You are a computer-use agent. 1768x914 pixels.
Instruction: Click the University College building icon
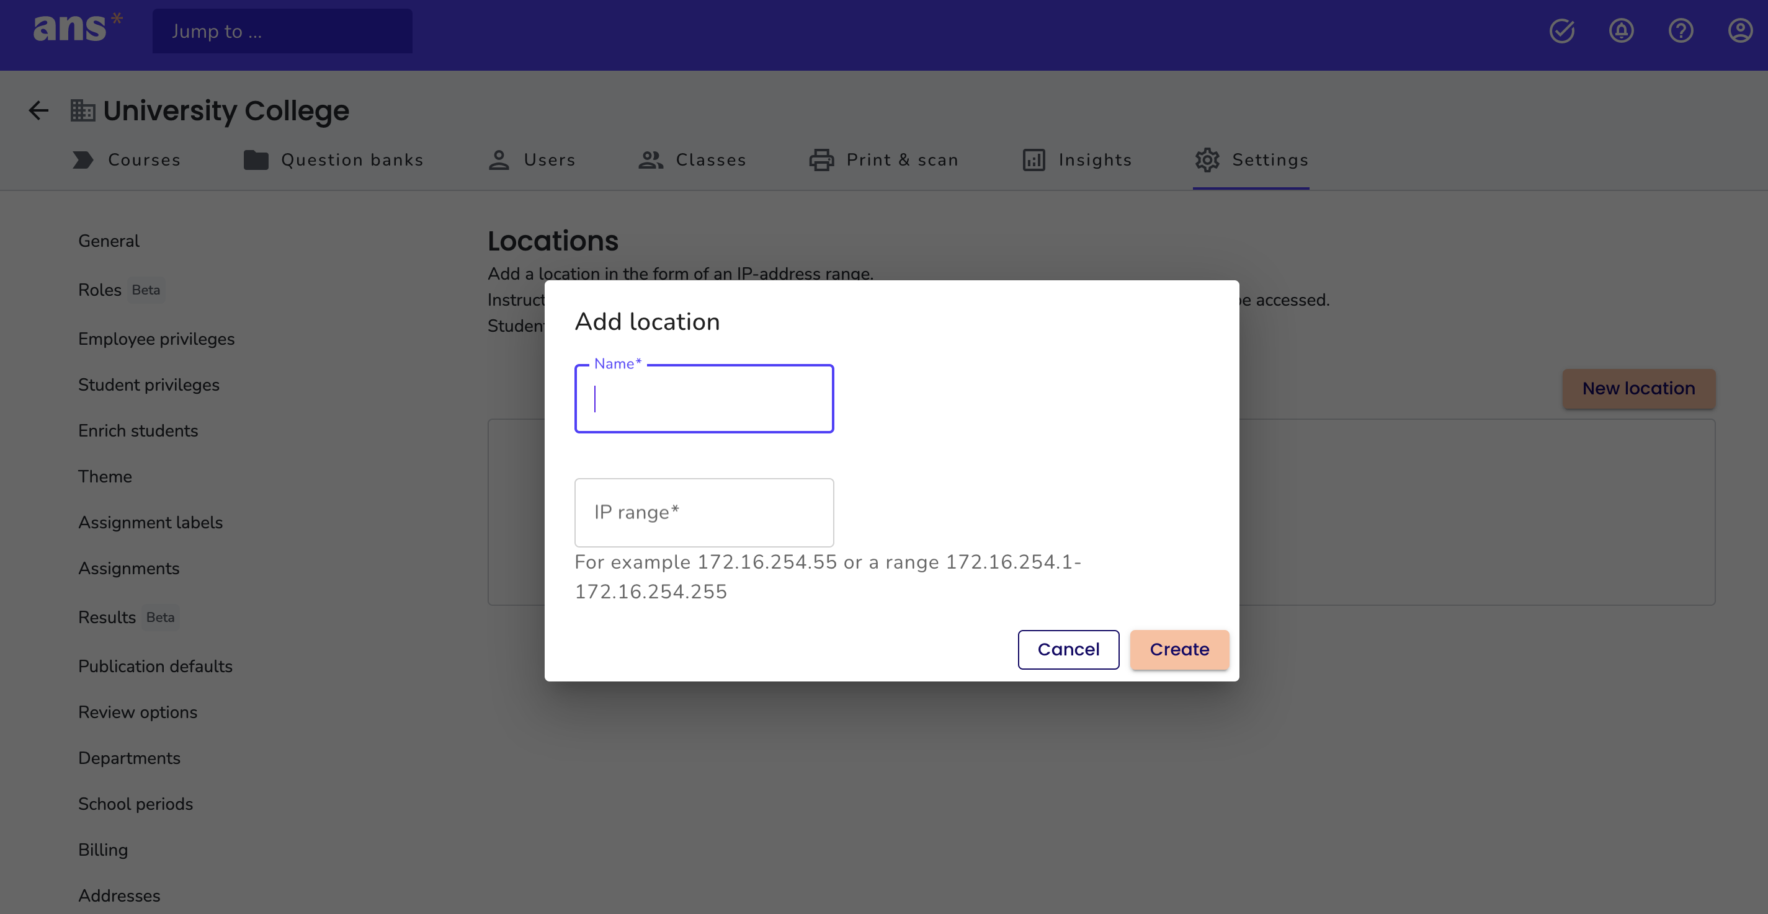point(83,110)
